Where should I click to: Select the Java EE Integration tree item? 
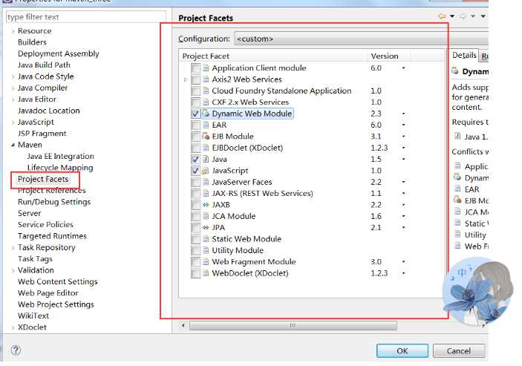click(x=60, y=157)
